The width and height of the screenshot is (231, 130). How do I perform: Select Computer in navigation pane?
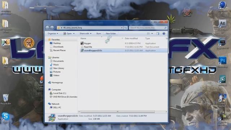point(56,90)
